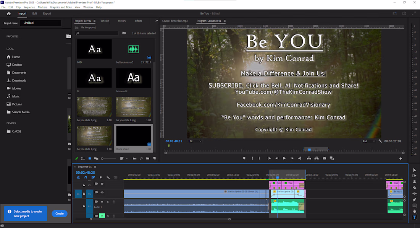
Task: Select the Razor tool
Action: click(x=414, y=188)
